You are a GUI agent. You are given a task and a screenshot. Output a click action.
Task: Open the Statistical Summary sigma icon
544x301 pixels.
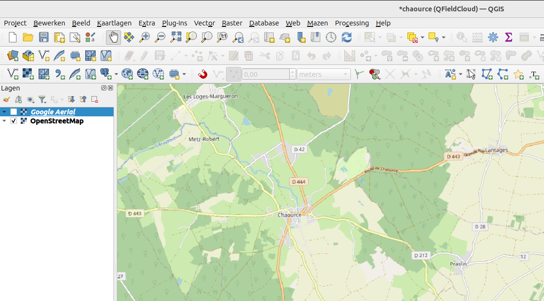pyautogui.click(x=508, y=37)
